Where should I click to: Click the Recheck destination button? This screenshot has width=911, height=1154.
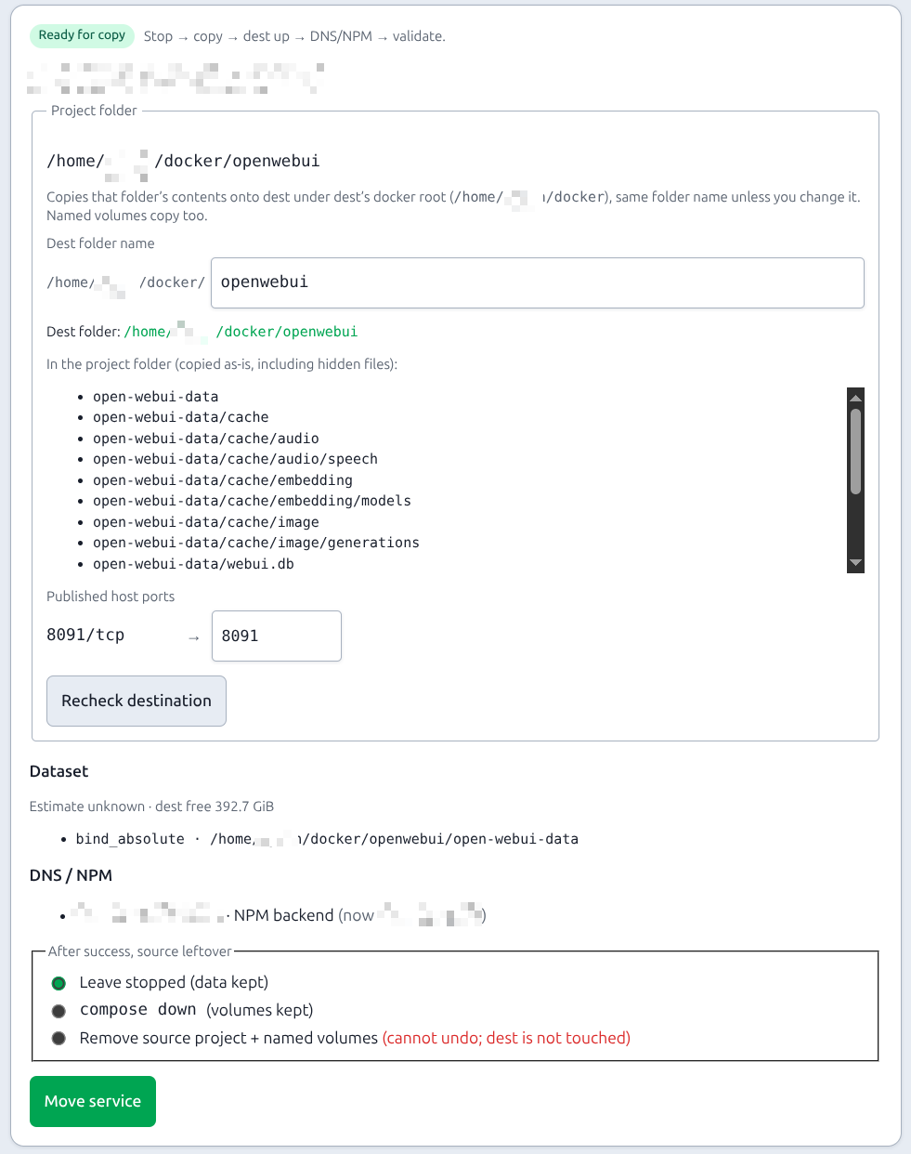pos(137,701)
